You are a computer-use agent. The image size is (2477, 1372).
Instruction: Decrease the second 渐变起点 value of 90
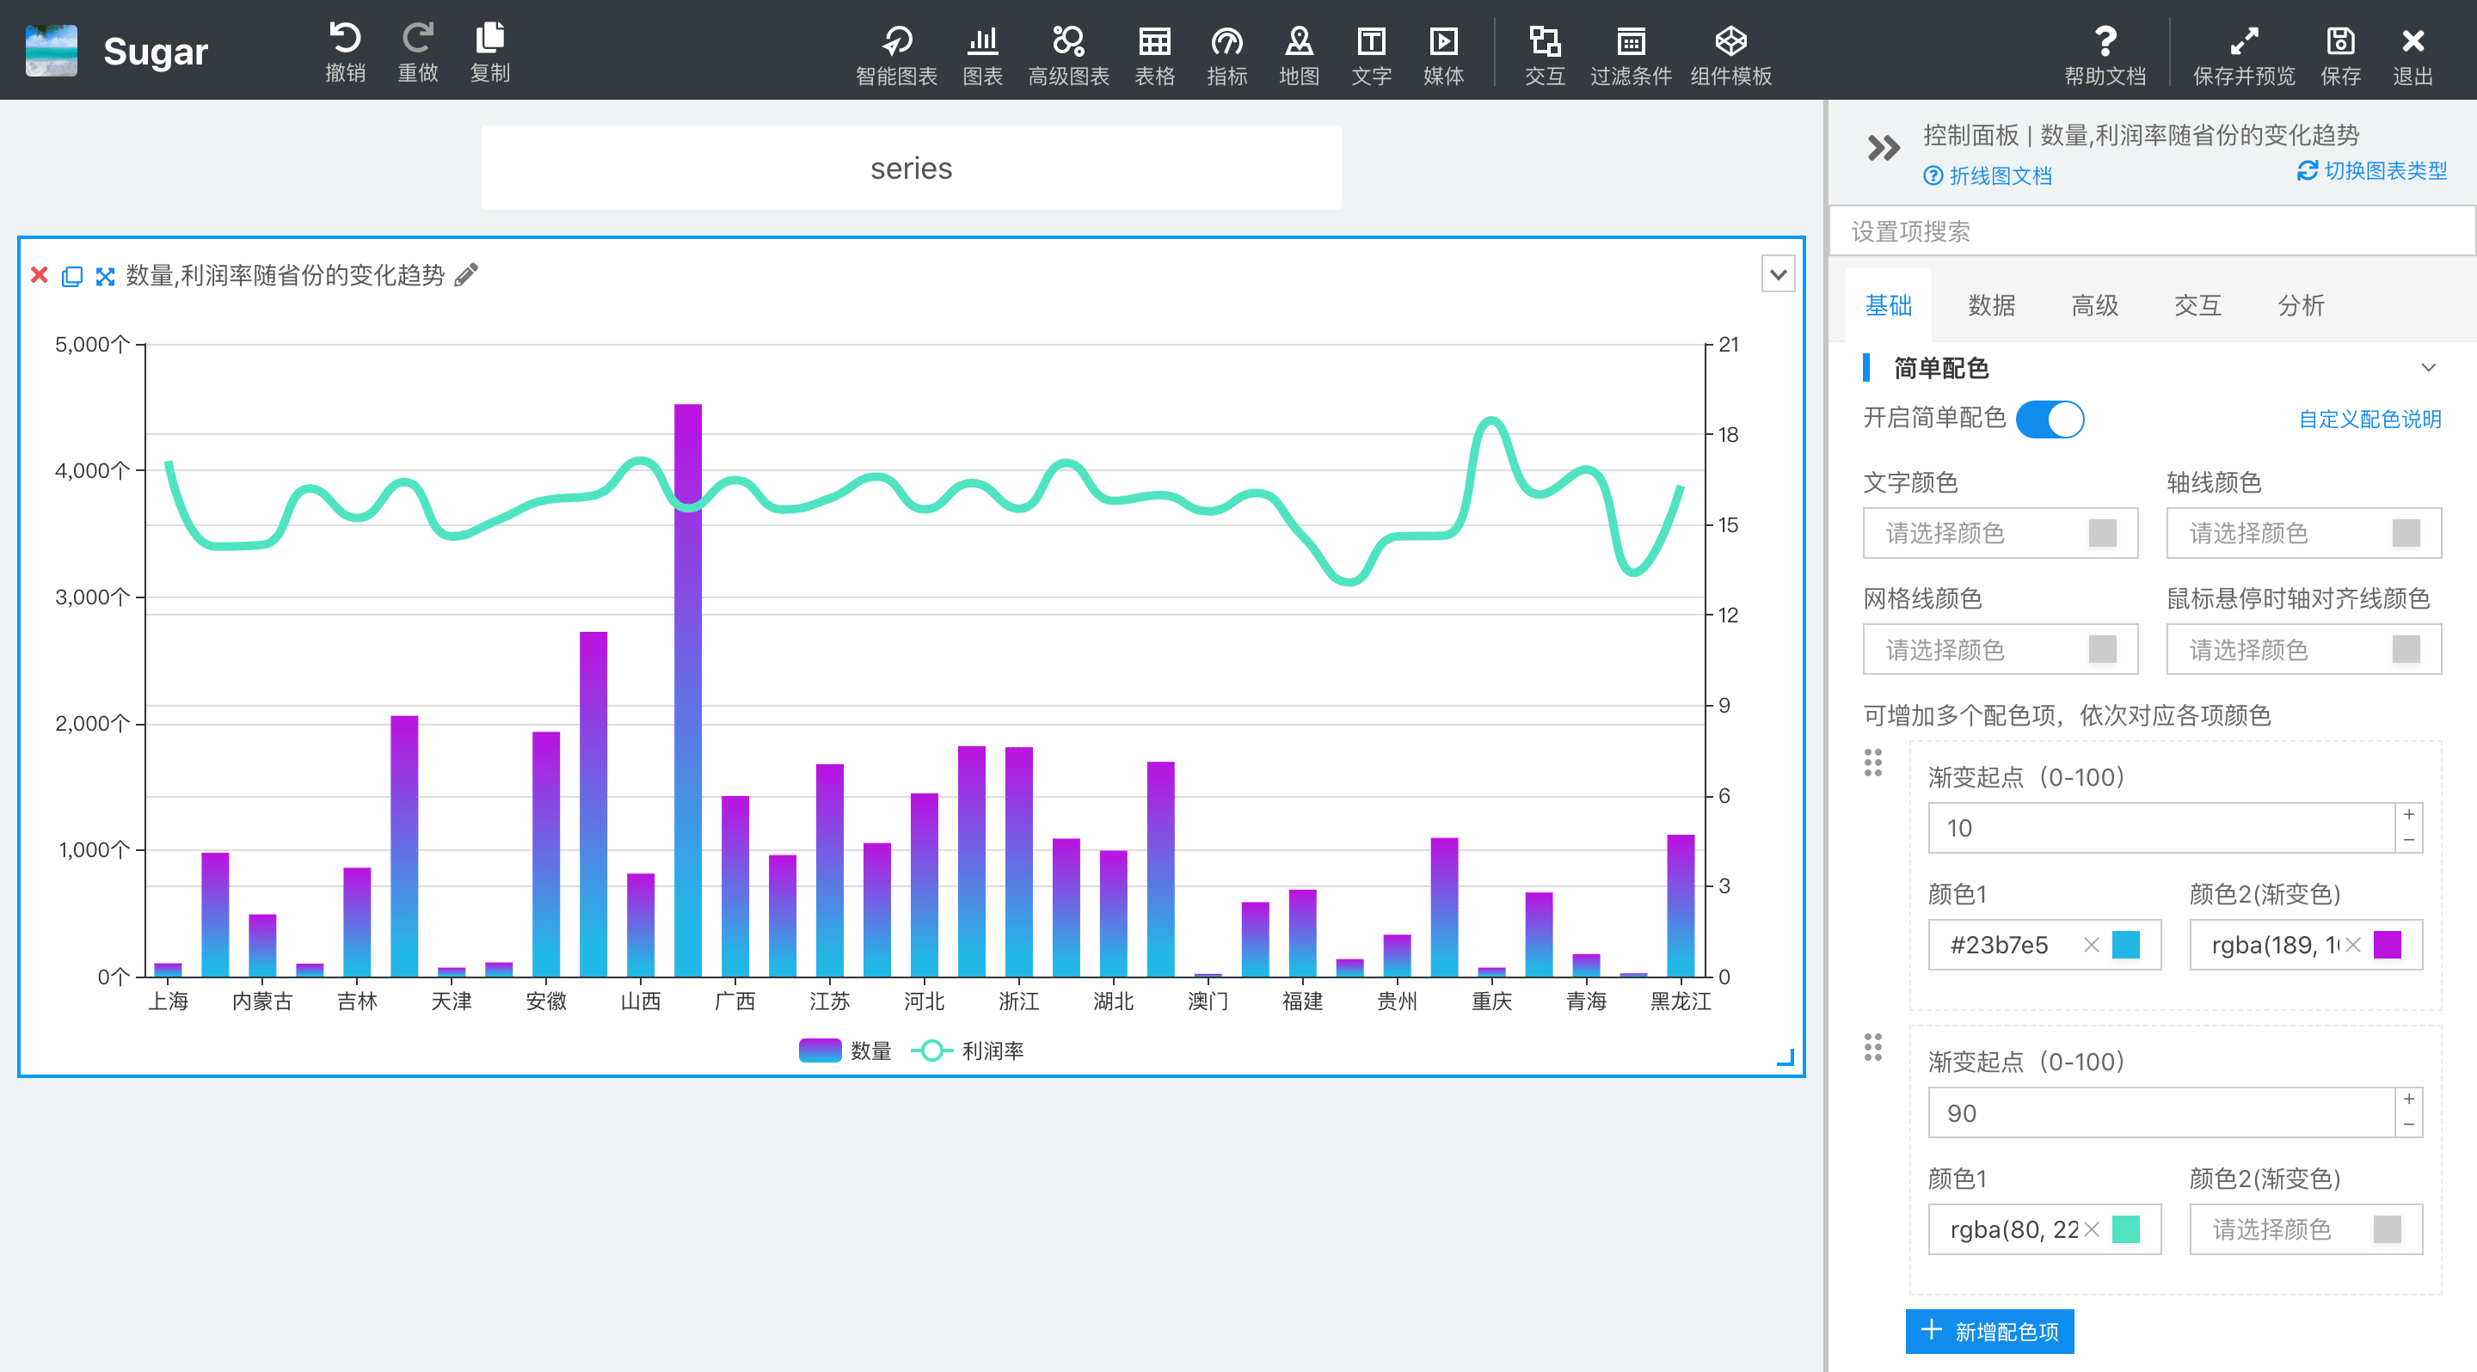[2409, 1124]
